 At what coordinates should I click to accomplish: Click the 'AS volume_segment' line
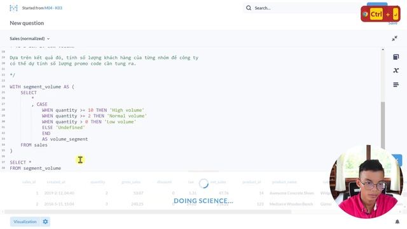click(x=65, y=139)
